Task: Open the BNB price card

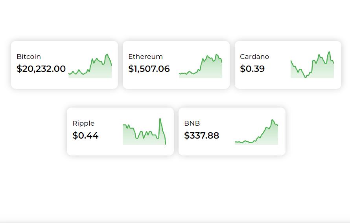Action: (232, 150)
